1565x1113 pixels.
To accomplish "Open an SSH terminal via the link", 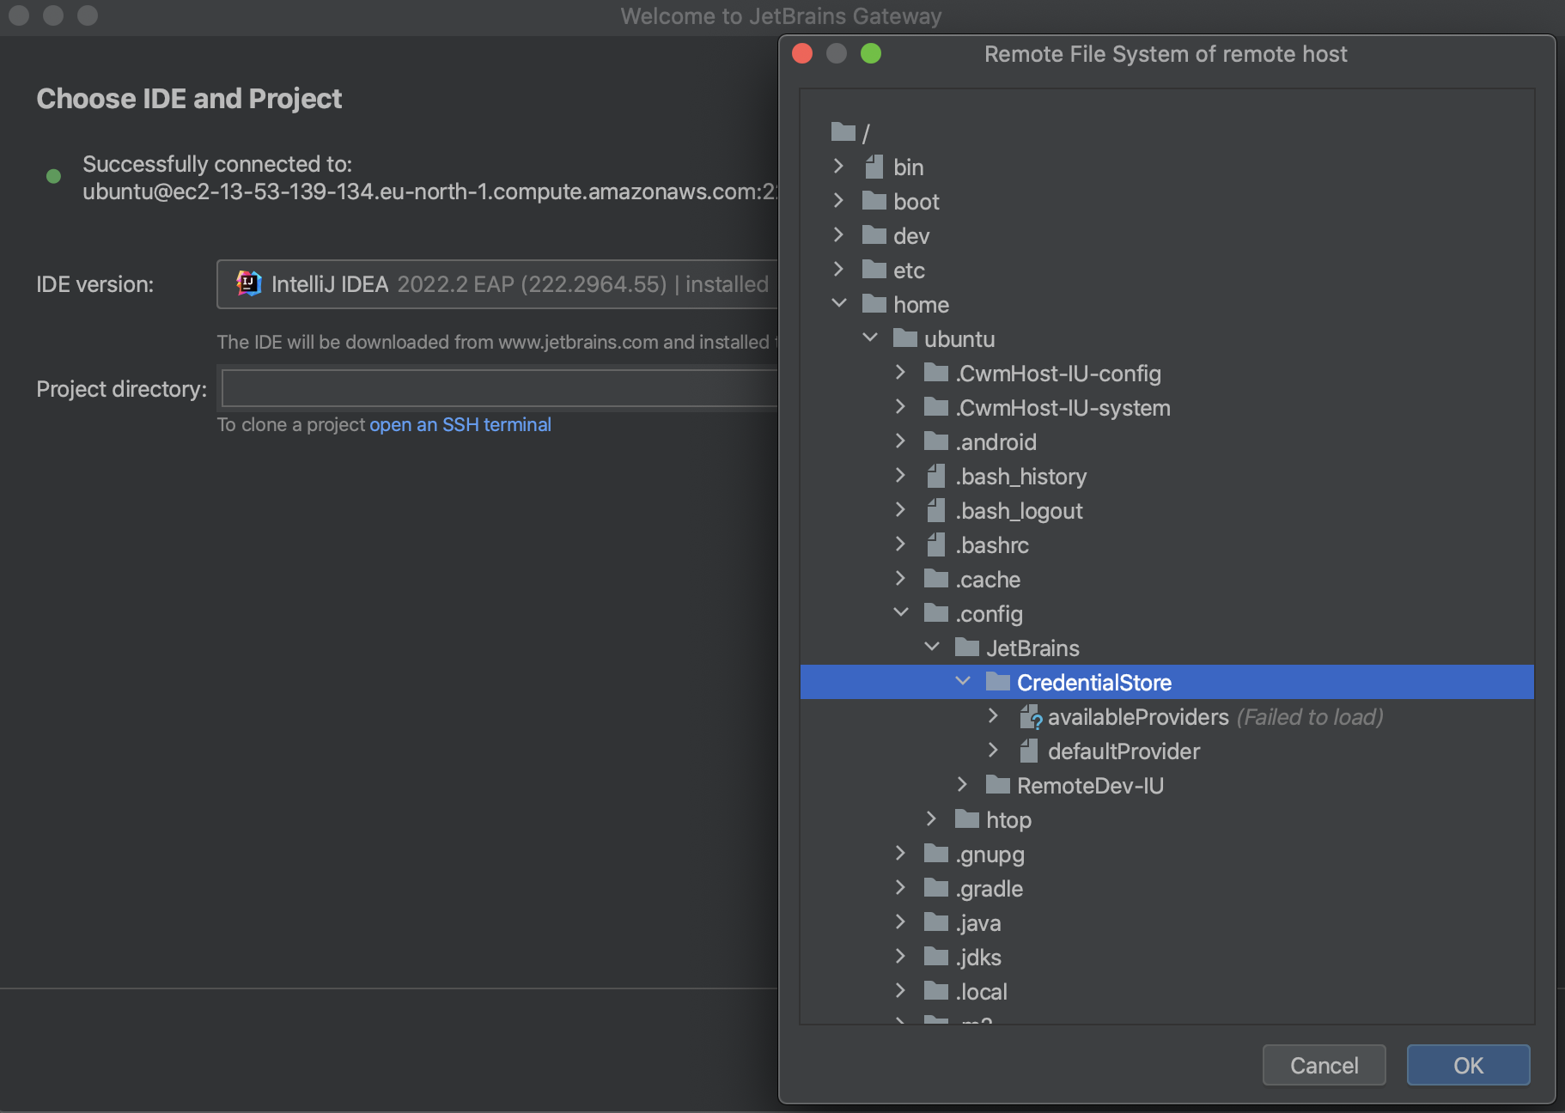I will tap(460, 424).
